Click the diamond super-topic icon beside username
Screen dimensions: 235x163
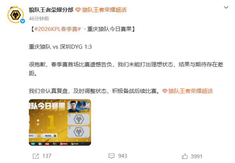(78, 10)
